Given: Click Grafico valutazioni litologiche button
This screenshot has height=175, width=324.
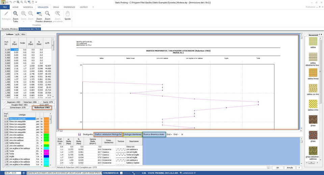Looking at the screenshot, I should [108, 134].
